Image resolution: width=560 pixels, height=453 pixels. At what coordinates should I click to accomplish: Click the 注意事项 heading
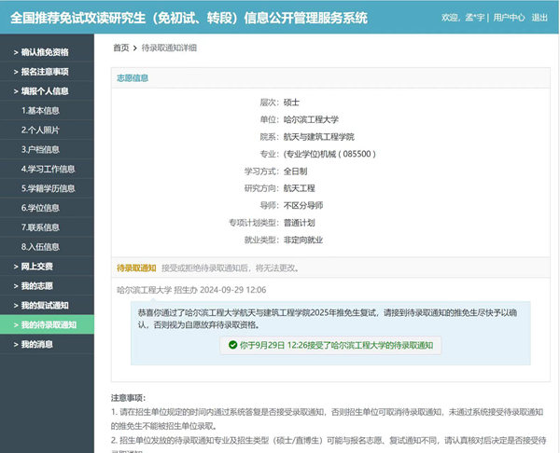[128, 398]
